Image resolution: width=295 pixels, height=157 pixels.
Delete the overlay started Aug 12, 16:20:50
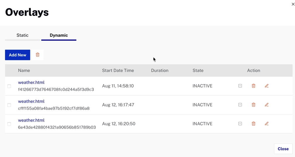[x=254, y=124]
